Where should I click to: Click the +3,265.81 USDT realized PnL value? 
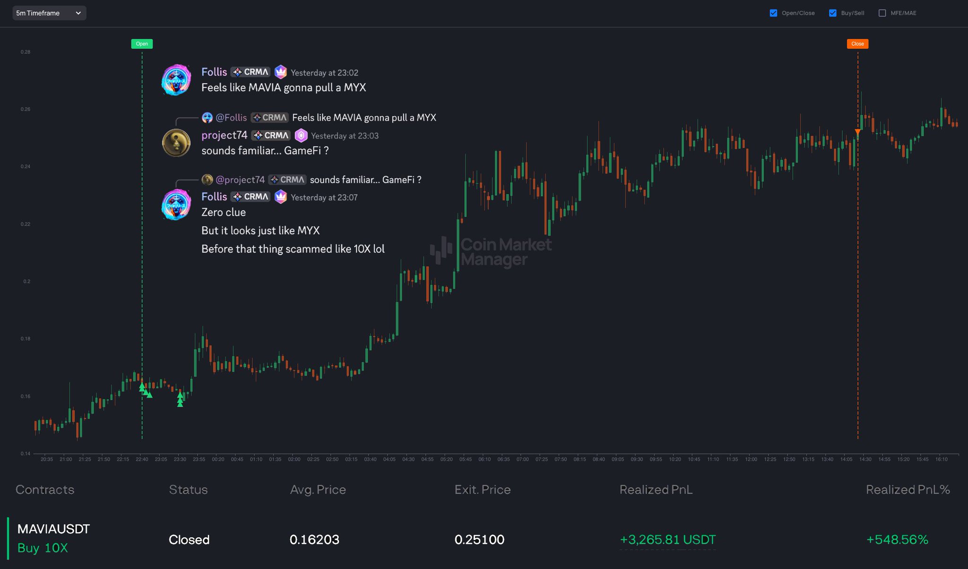click(x=667, y=540)
